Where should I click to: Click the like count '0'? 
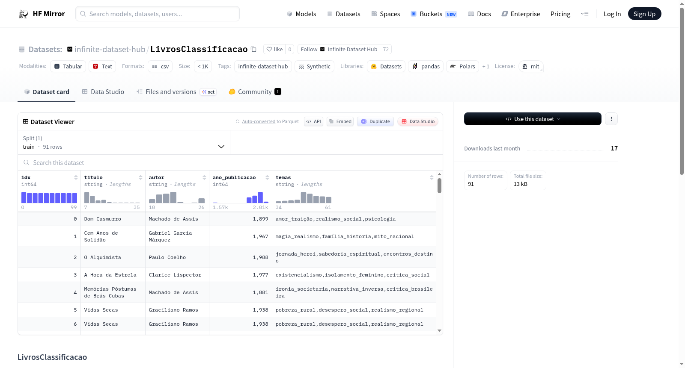[x=290, y=49]
